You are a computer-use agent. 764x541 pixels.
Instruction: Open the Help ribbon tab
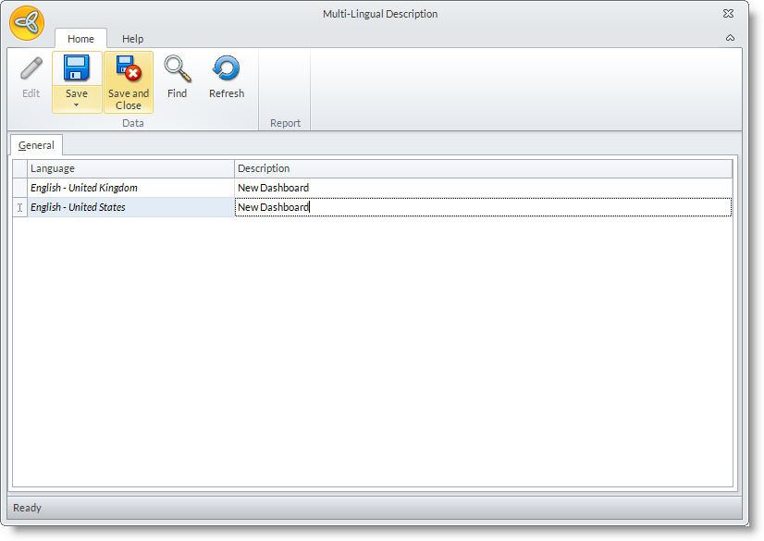pyautogui.click(x=133, y=39)
